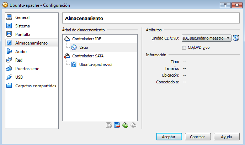Viewport: 245px width, 145px height.
Task: Click the add controller icon below storage tree
Action: 109,125
